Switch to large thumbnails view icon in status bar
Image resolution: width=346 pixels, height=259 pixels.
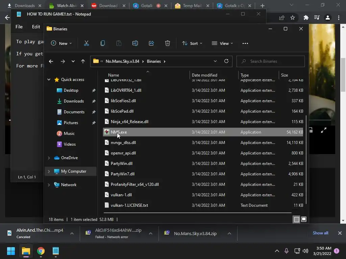pos(304,219)
